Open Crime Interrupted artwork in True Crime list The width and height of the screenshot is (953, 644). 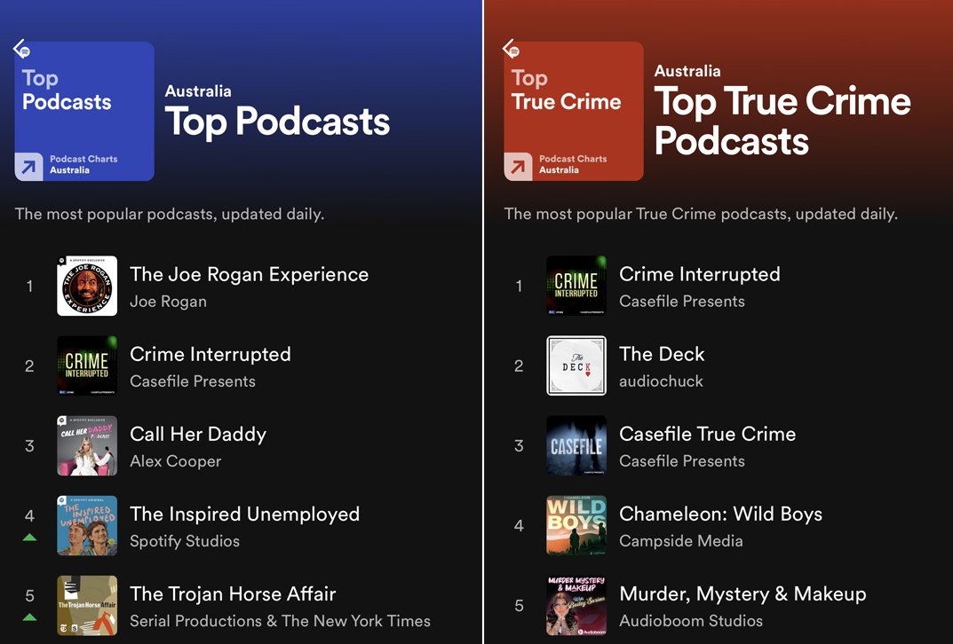coord(576,286)
